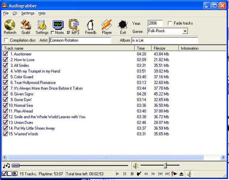
Task: Click the Refresh disc icon
Action: click(10, 25)
